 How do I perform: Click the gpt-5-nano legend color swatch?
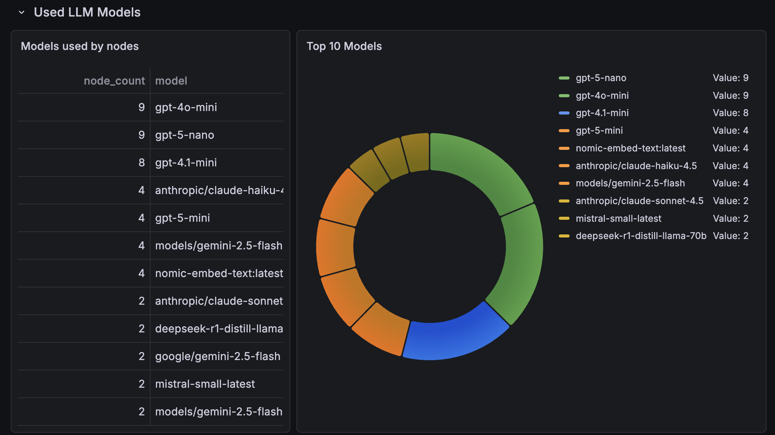point(564,78)
